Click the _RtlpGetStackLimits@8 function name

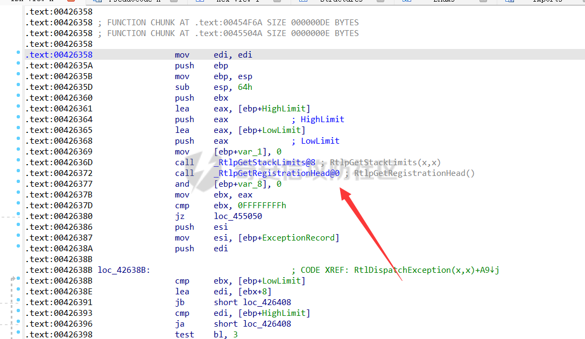tap(264, 163)
